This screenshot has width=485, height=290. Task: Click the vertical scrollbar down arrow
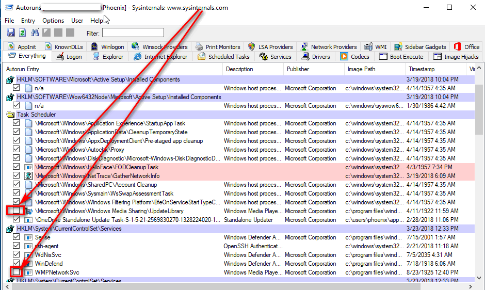(x=479, y=277)
